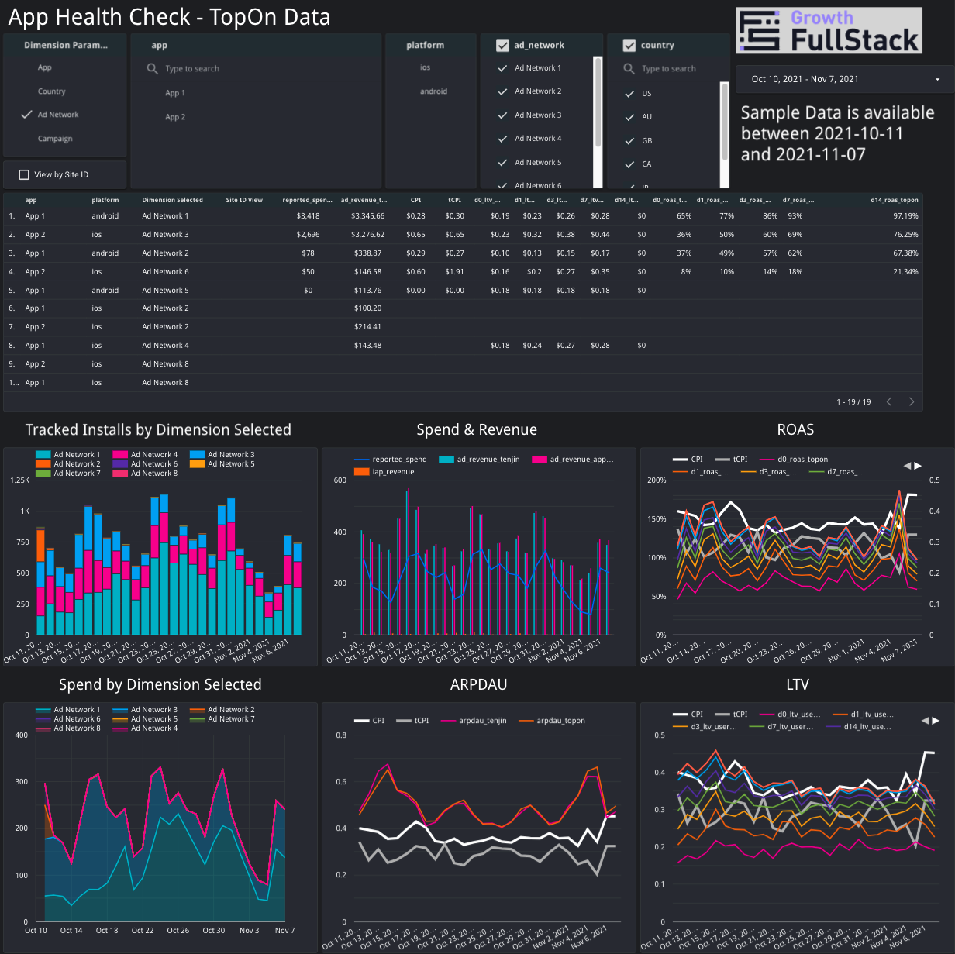955x954 pixels.
Task: Uncheck US in the country filter
Action: [630, 94]
